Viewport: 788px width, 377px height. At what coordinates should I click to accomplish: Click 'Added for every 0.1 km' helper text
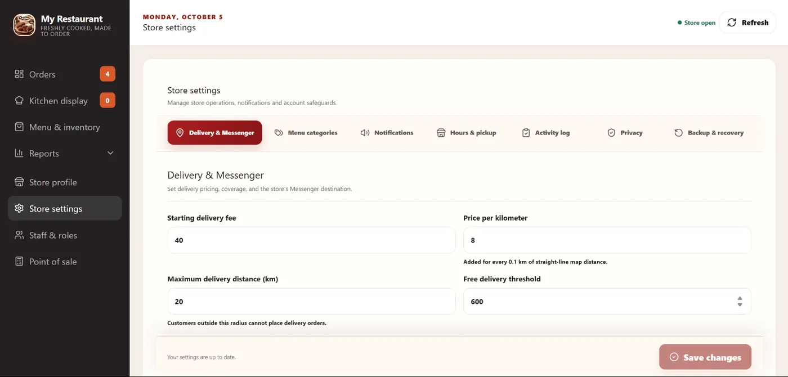point(535,262)
